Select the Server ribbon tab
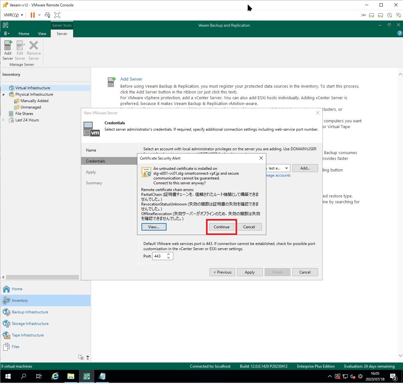 tap(62, 33)
